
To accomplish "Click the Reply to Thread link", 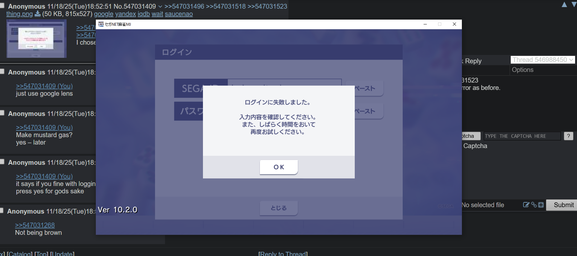I will (283, 253).
